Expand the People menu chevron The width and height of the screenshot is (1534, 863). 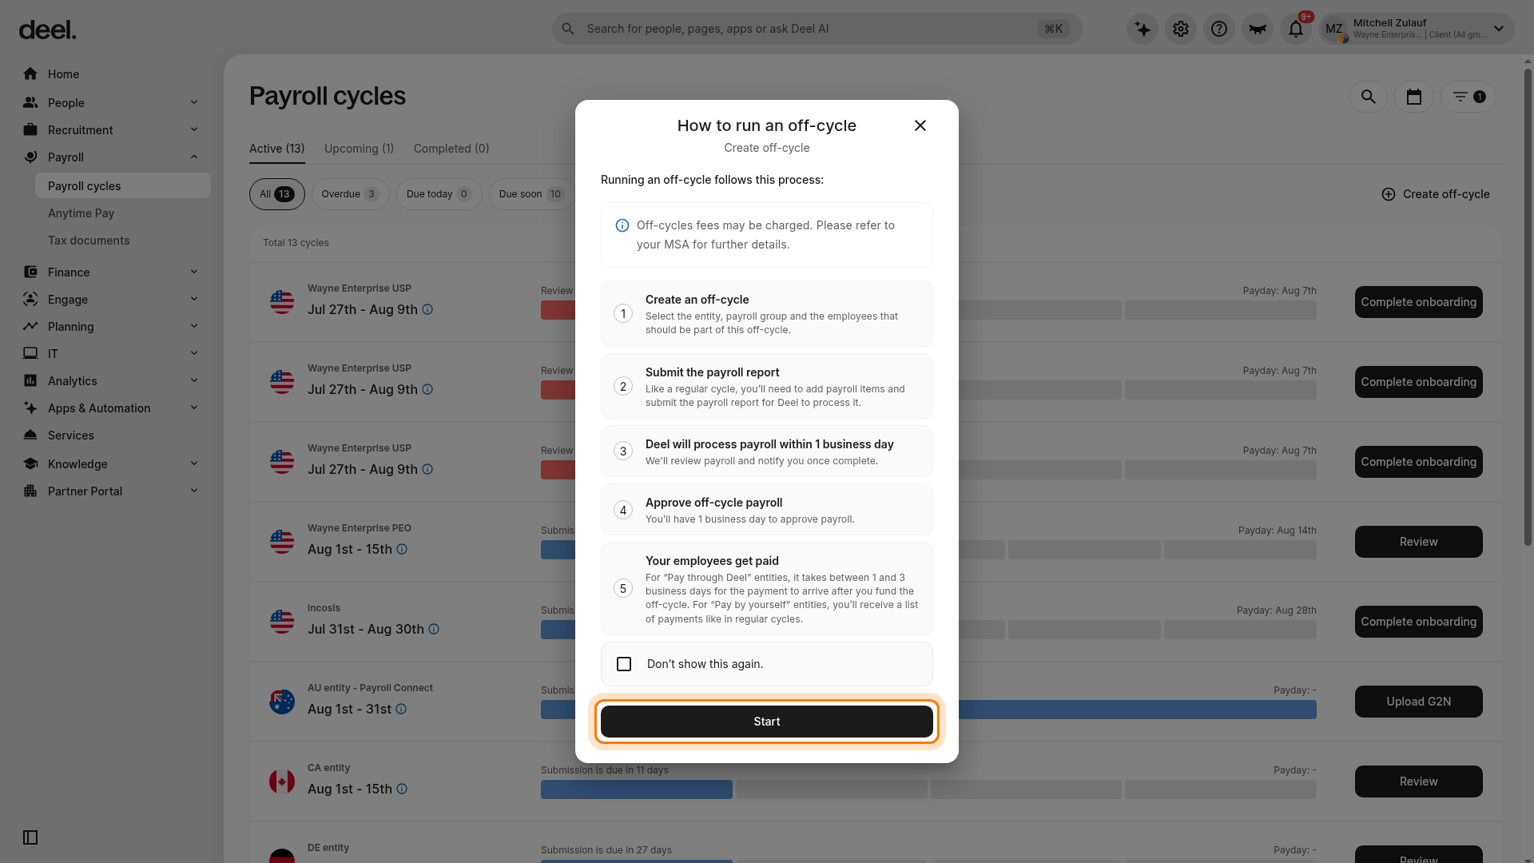[194, 102]
